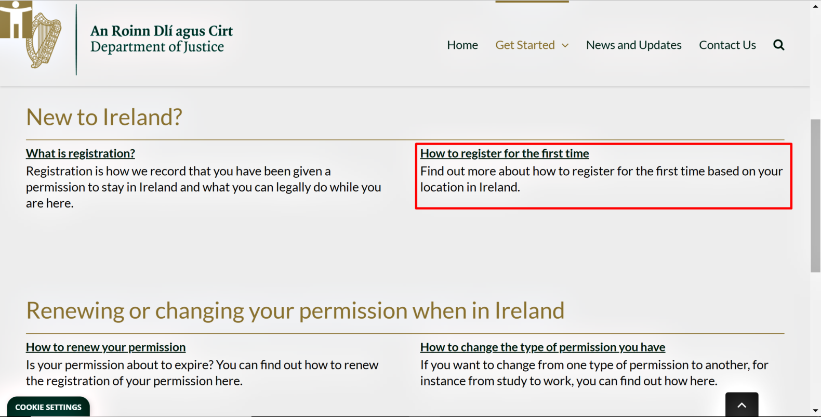
Task: Click the Department of Justice title text
Action: (157, 47)
